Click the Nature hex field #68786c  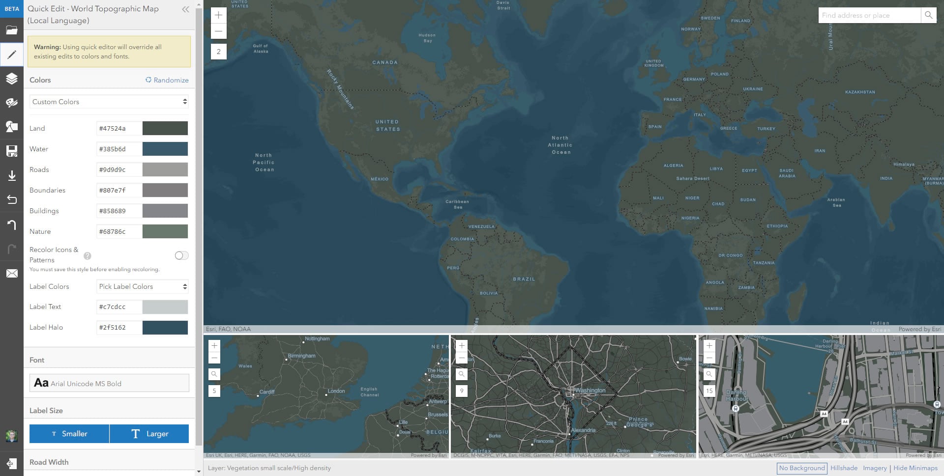[x=119, y=231]
